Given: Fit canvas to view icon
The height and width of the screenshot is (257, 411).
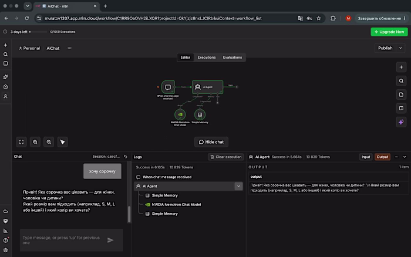Looking at the screenshot, I should pyautogui.click(x=21, y=142).
